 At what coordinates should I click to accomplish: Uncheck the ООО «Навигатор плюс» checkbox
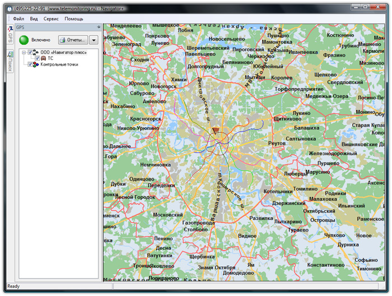[30, 52]
